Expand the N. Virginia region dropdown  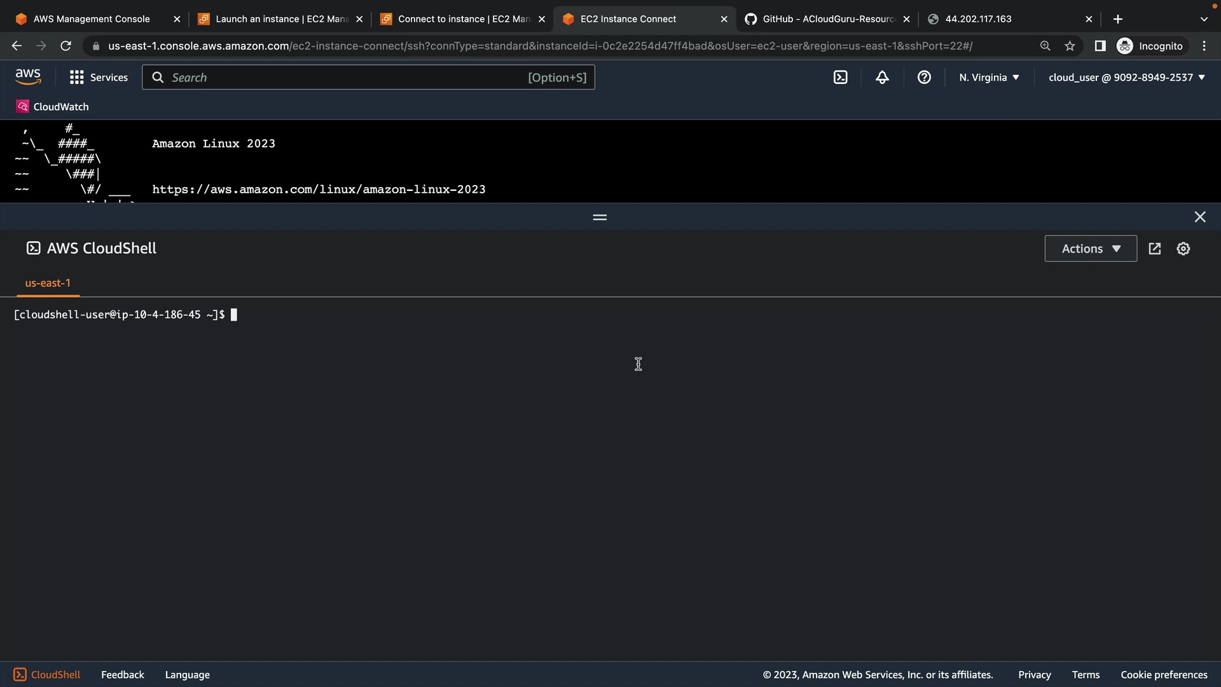(x=989, y=78)
